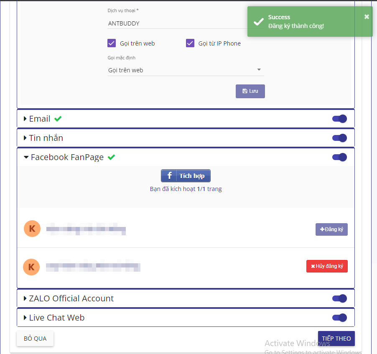Click the Dịch vụ thoại ANTBUDDY field
Image resolution: width=377 pixels, height=354 pixels.
click(x=177, y=23)
